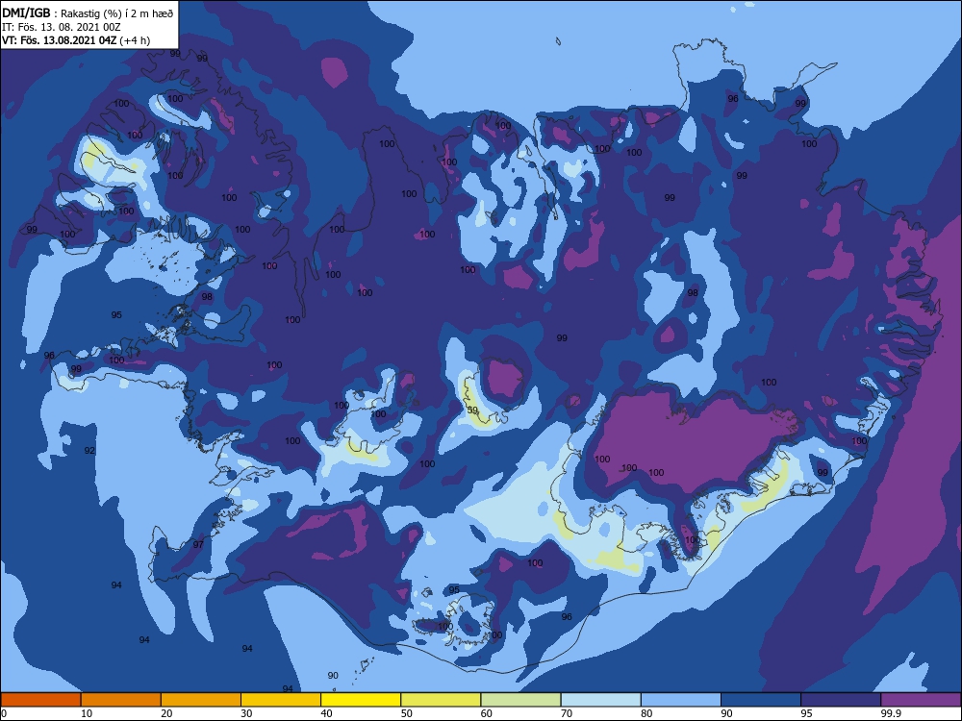
Task: Select the 95–99.9 dark indigo legend swatch
Action: point(841,700)
